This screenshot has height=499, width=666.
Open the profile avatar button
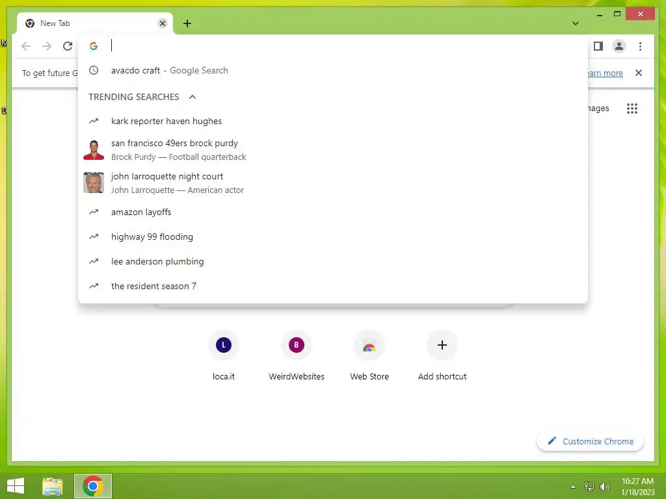[619, 46]
